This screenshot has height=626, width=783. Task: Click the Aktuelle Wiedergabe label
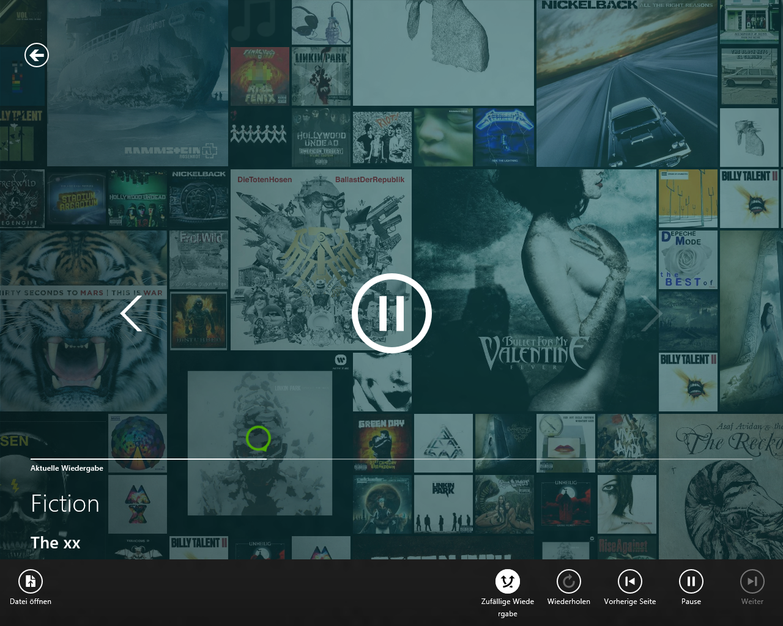[67, 468]
